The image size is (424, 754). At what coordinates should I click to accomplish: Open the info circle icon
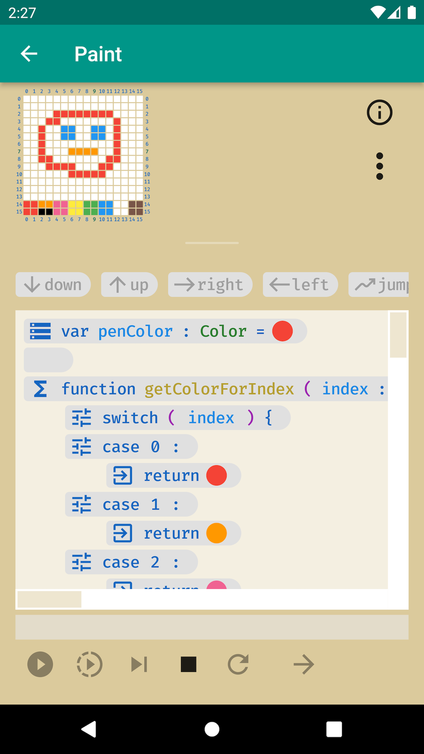coord(380,113)
